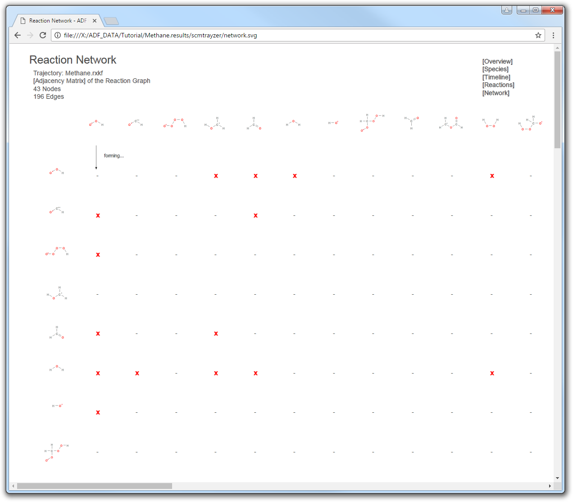This screenshot has height=502, width=573.
Task: Click red x in first row, H-O-O-H column
Action: [492, 176]
